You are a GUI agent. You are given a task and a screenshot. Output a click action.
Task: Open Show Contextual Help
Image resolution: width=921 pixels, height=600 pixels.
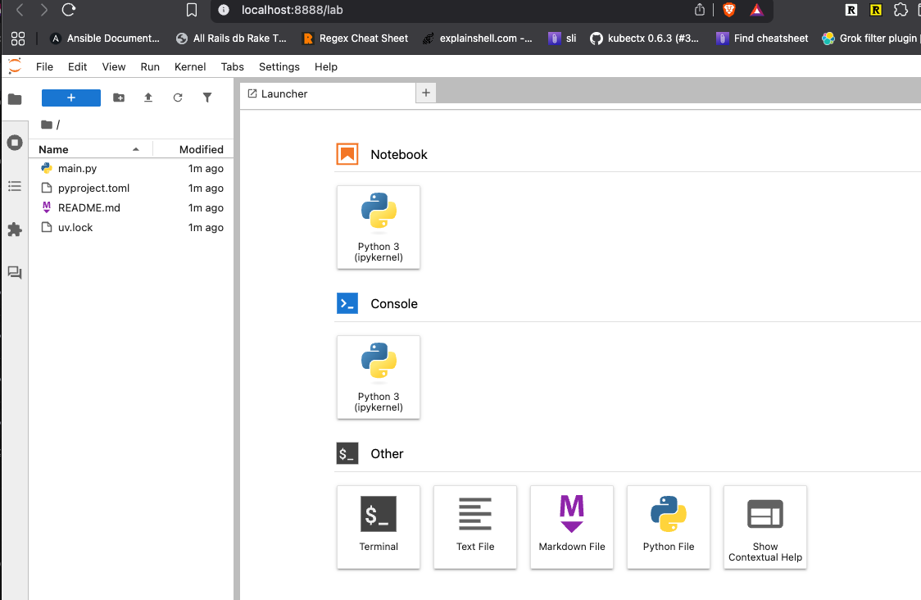pyautogui.click(x=764, y=527)
